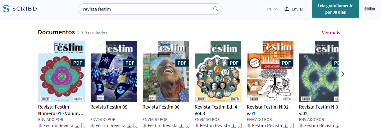Click uploader 'Festim Revista' under Revista Festim 05
This screenshot has height=137, width=381.
coord(111,126)
